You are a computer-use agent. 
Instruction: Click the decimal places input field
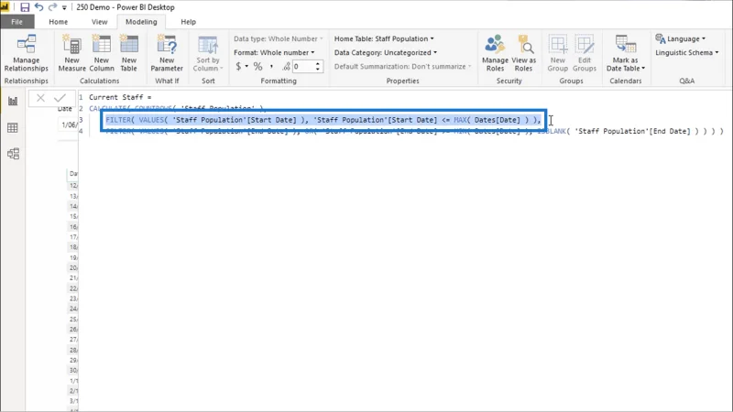pos(303,66)
